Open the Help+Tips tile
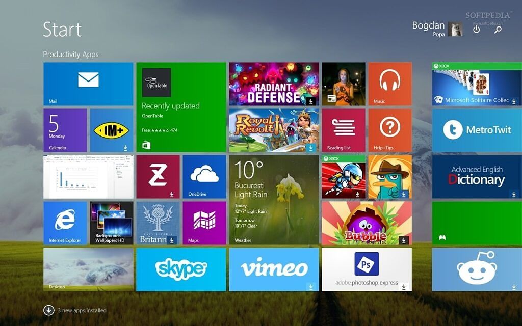The image size is (522, 326). pyautogui.click(x=390, y=130)
